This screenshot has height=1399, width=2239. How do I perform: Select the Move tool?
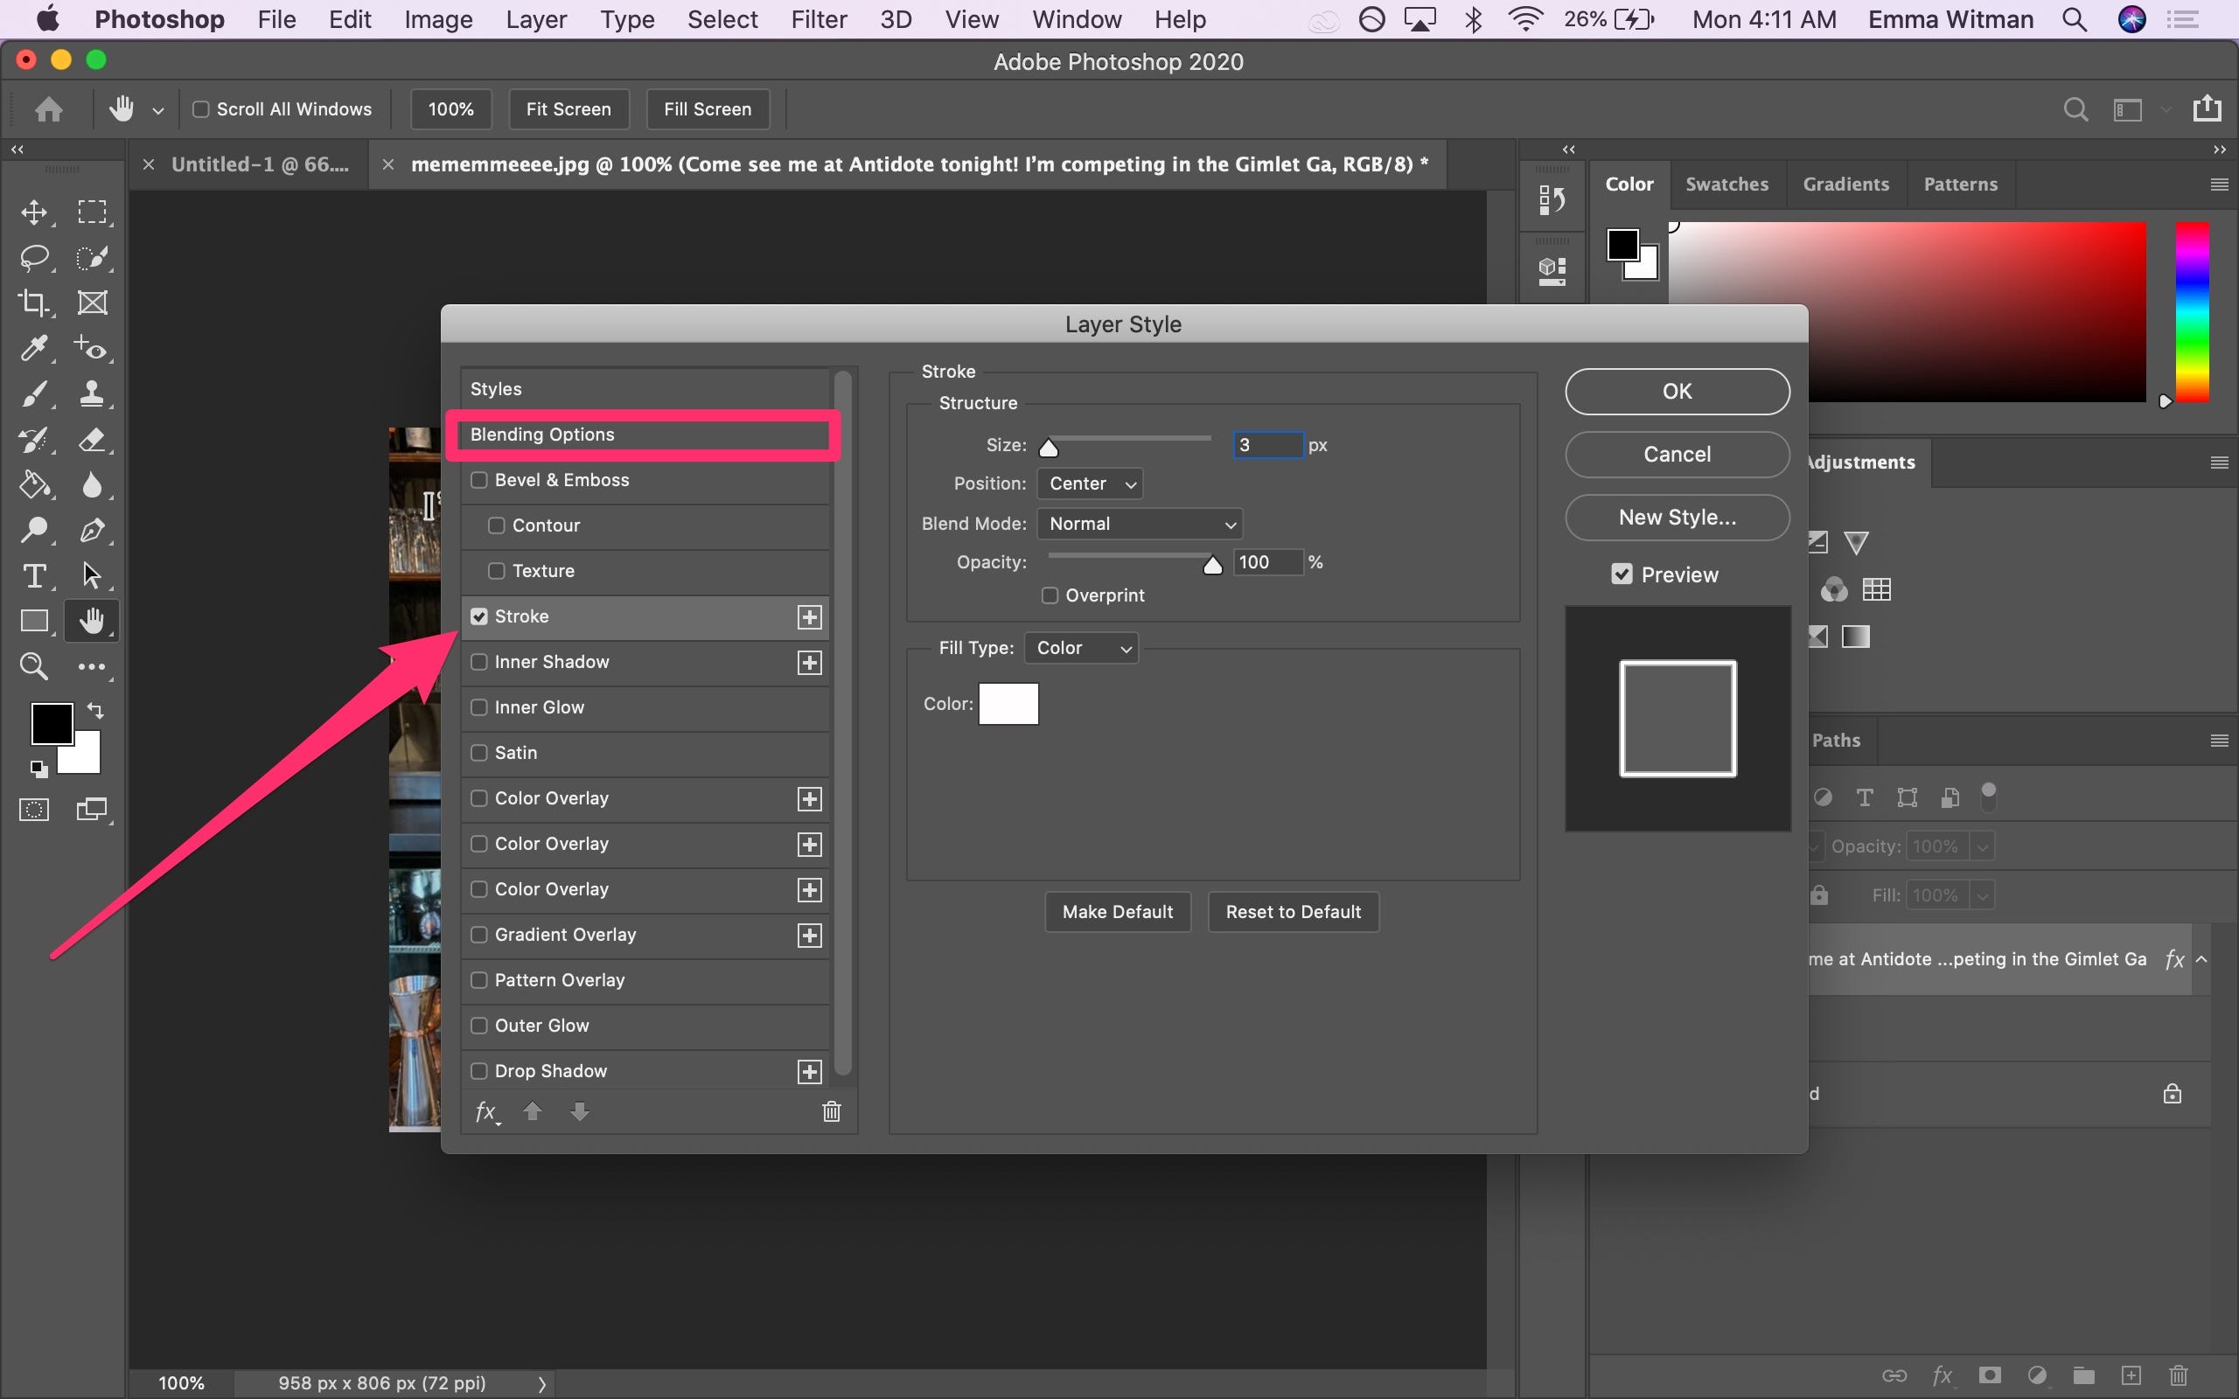coord(34,212)
